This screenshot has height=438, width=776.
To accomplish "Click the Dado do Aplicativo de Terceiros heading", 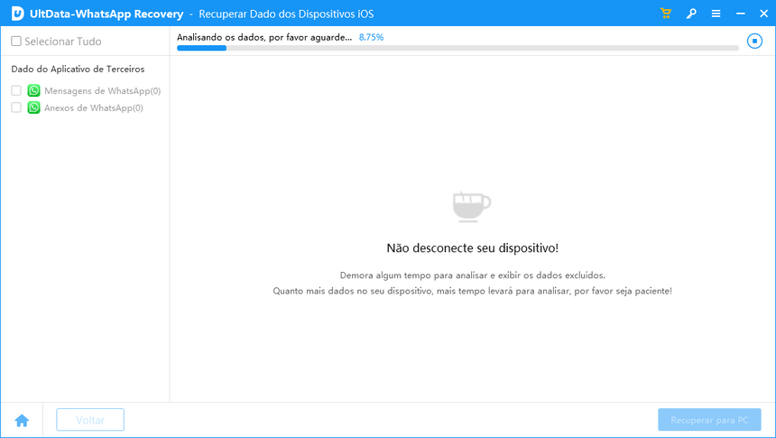I will pyautogui.click(x=78, y=69).
